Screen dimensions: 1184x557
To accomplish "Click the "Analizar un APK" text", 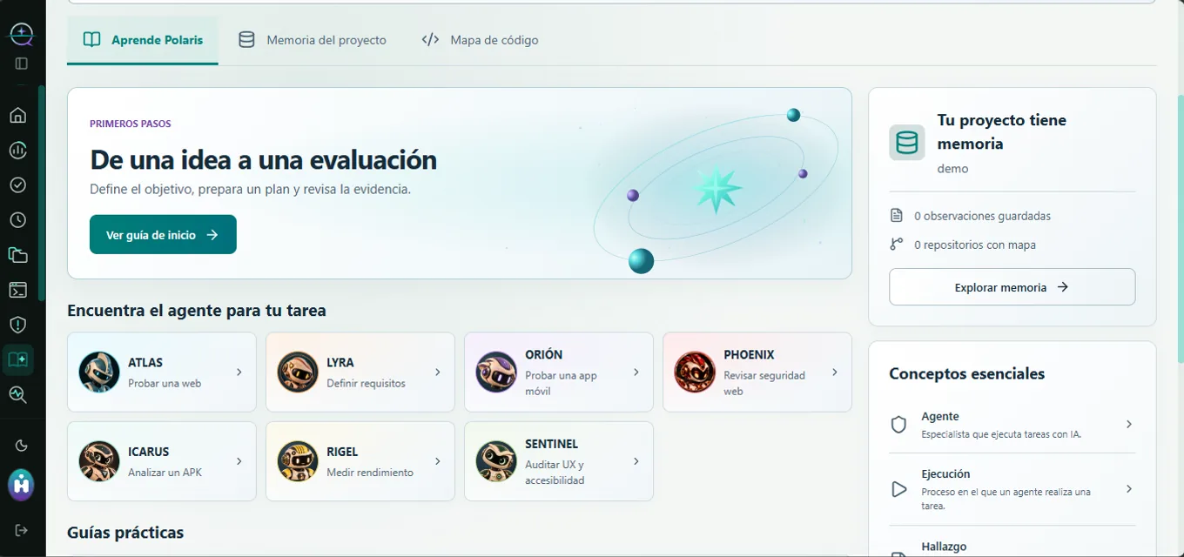I will pos(165,473).
